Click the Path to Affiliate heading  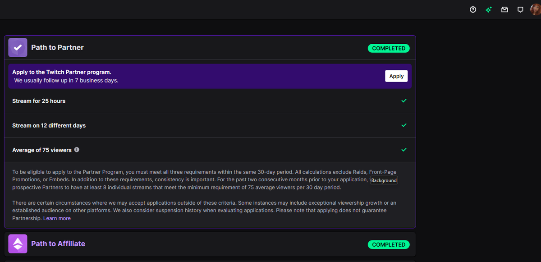click(x=58, y=244)
